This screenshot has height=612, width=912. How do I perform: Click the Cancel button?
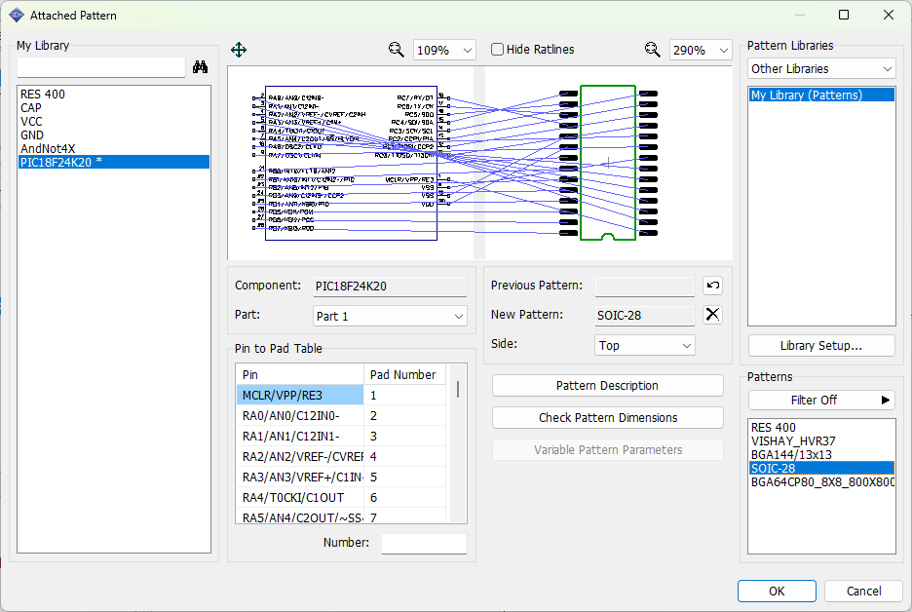pos(863,592)
